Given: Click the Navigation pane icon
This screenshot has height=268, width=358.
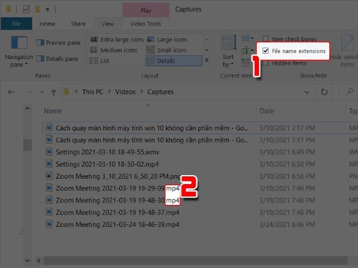Looking at the screenshot, I should [19, 46].
